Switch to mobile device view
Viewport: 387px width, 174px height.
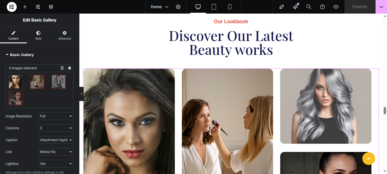point(230,7)
